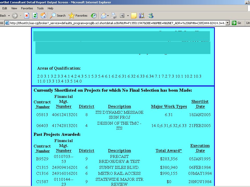This screenshot has height=187, width=250.
Task: Click shortlist date 18JAN2005
Action: 200,115
